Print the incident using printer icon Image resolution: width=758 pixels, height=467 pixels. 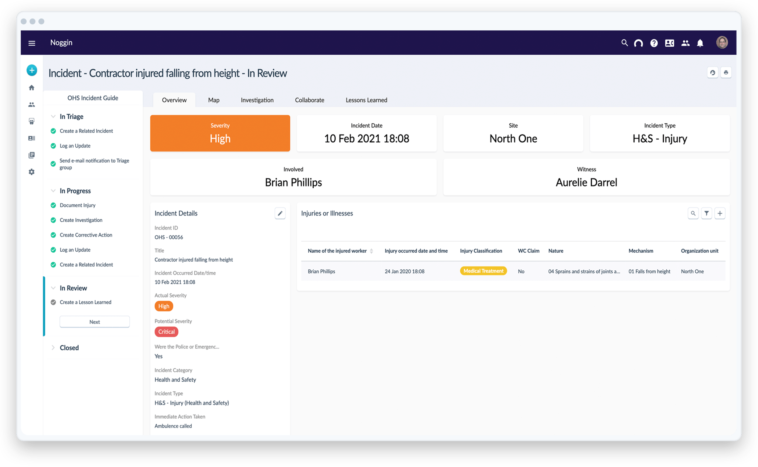click(x=726, y=72)
